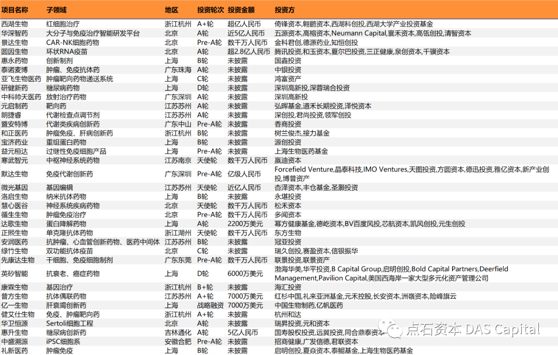Select the 达歌生物 project cell
The image size is (558, 355).
pyautogui.click(x=14, y=224)
